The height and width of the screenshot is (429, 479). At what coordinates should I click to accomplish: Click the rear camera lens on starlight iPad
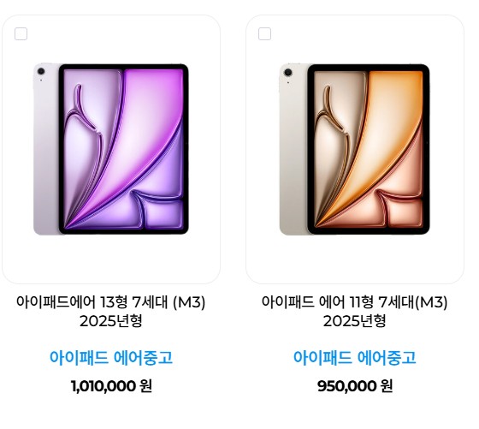point(287,73)
